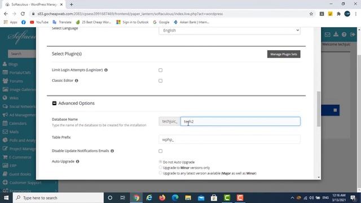Switch to Chrome on the taskbar
Screen dimensions: 361x203
pos(137,198)
